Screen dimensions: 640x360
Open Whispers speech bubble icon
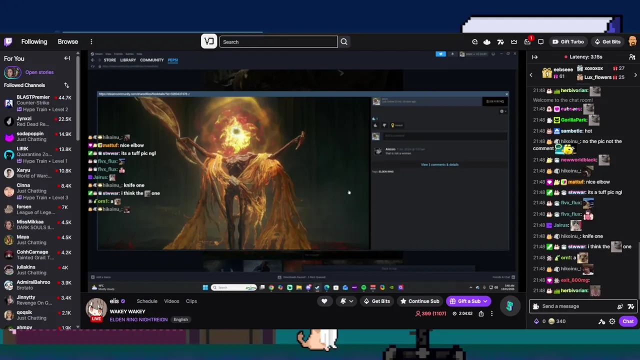tap(540, 42)
